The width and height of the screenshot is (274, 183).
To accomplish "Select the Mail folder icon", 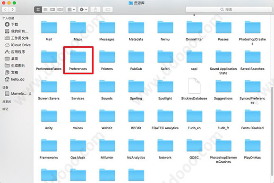I will (x=49, y=27).
